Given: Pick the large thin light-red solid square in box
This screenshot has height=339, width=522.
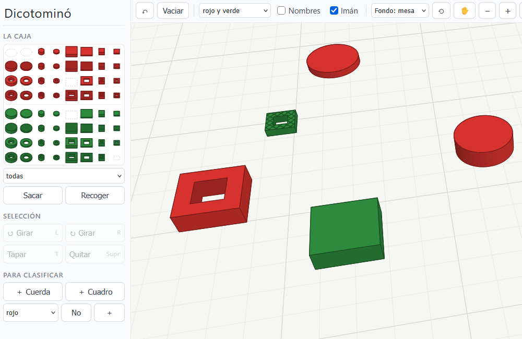Looking at the screenshot, I should tap(87, 52).
